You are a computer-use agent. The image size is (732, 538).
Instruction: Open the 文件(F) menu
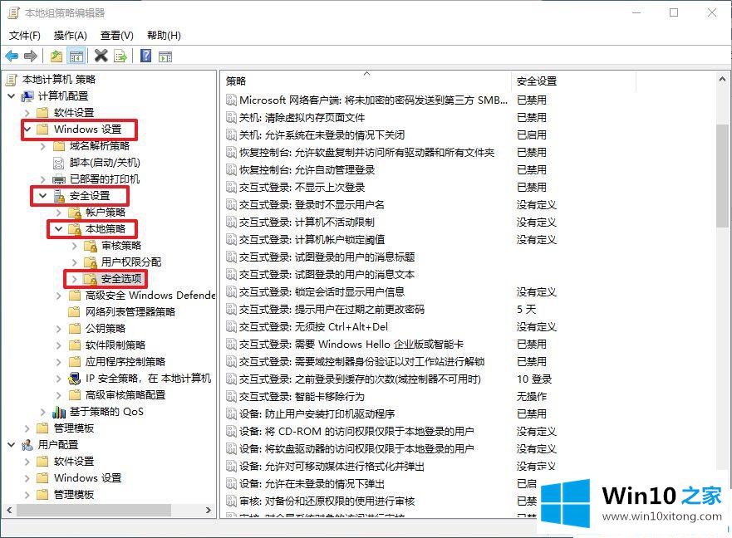(25, 36)
